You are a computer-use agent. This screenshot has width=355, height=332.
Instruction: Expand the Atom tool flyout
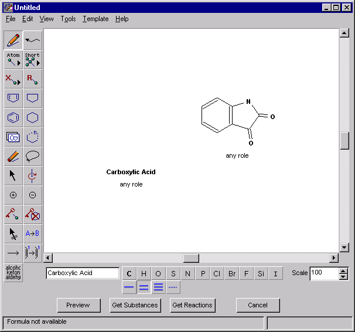[13, 60]
